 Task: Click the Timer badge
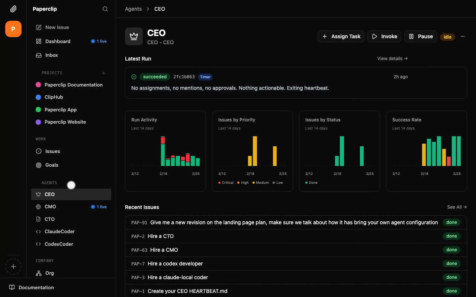[x=205, y=77]
